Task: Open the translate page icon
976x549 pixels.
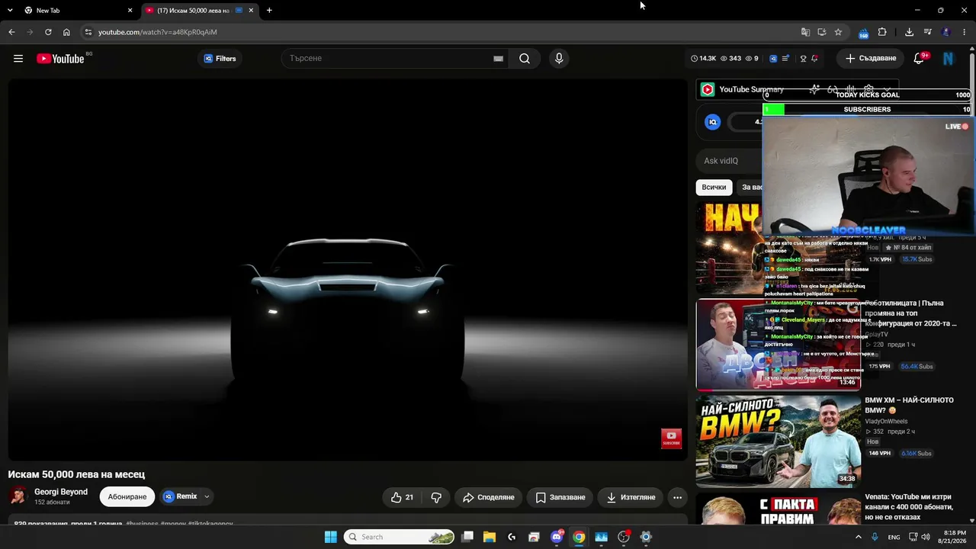Action: (x=805, y=32)
